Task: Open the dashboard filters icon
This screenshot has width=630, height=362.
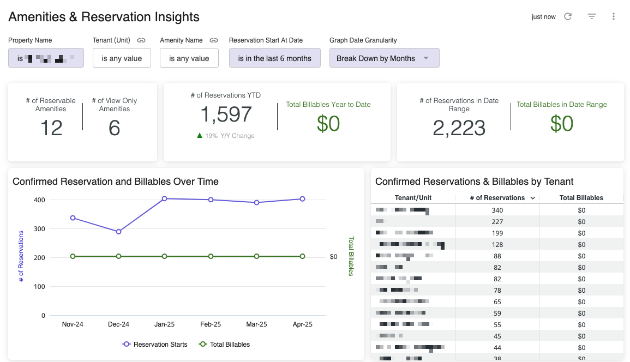Action: tap(592, 16)
